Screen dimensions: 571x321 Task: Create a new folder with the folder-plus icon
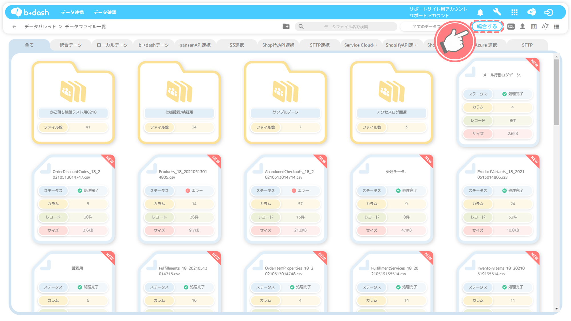(286, 27)
